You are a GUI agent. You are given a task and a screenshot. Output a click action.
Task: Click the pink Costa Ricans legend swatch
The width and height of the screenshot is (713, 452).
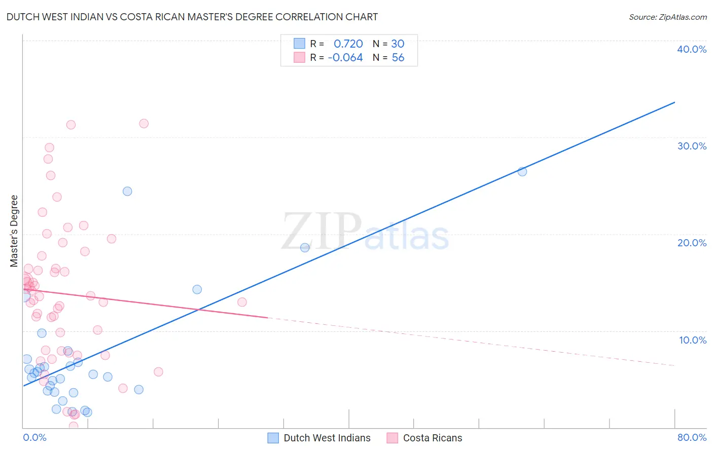(x=393, y=438)
